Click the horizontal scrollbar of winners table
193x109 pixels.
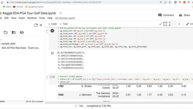pyautogui.click(x=121, y=84)
